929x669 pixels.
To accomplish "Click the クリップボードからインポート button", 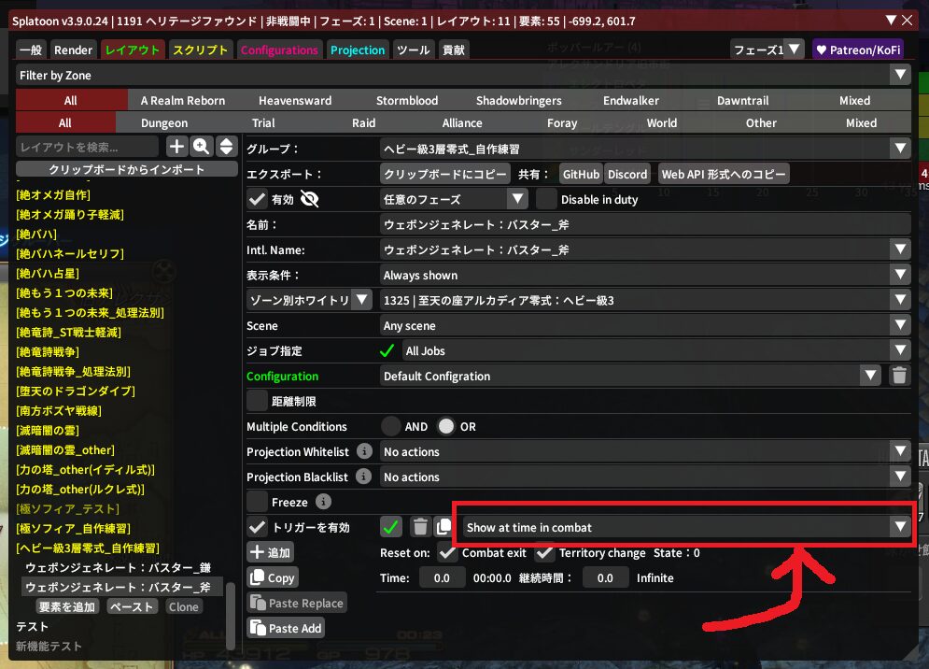I will (x=126, y=169).
